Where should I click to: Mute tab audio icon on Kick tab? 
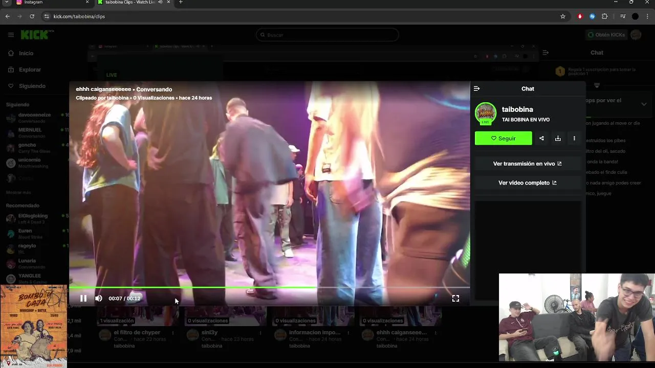161,2
